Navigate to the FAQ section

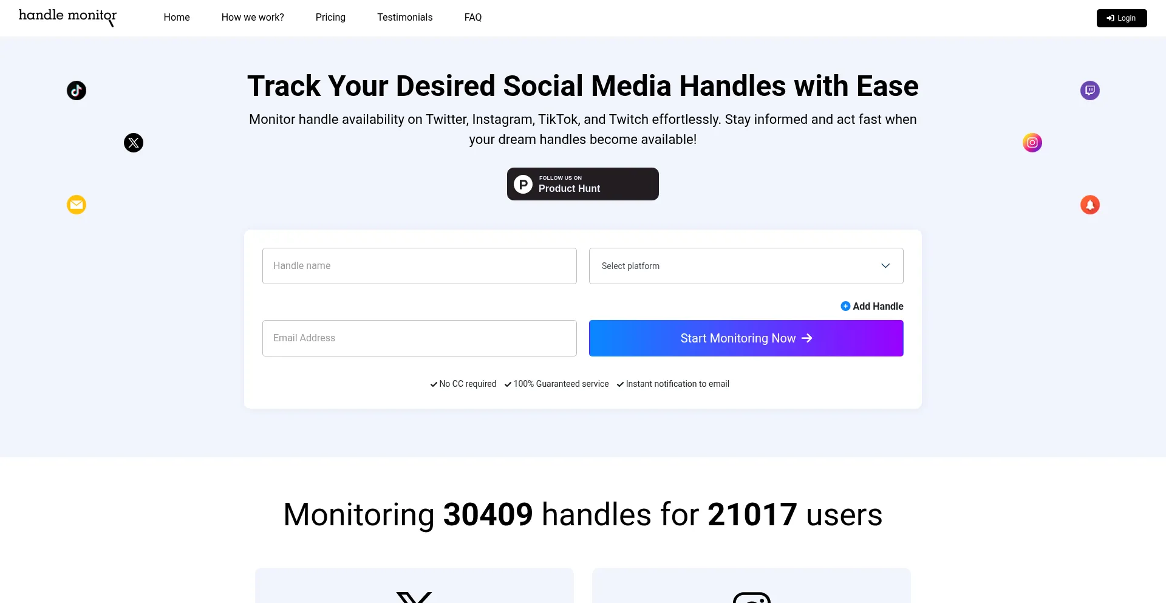point(472,17)
